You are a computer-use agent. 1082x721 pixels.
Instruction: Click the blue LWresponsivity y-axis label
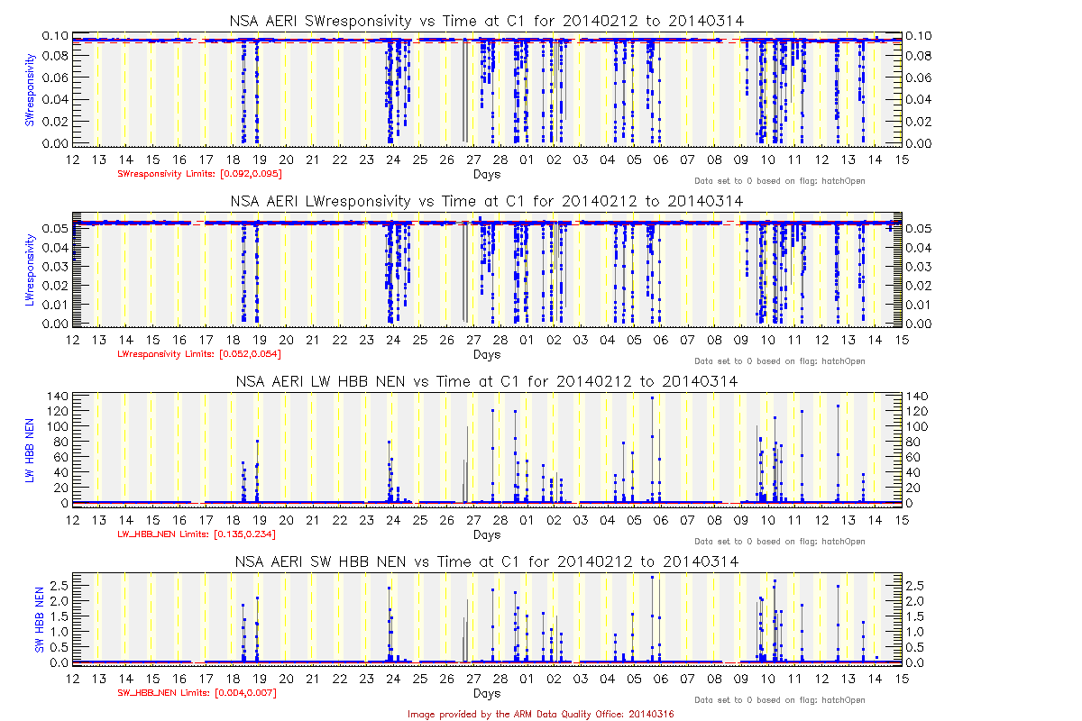(30, 269)
